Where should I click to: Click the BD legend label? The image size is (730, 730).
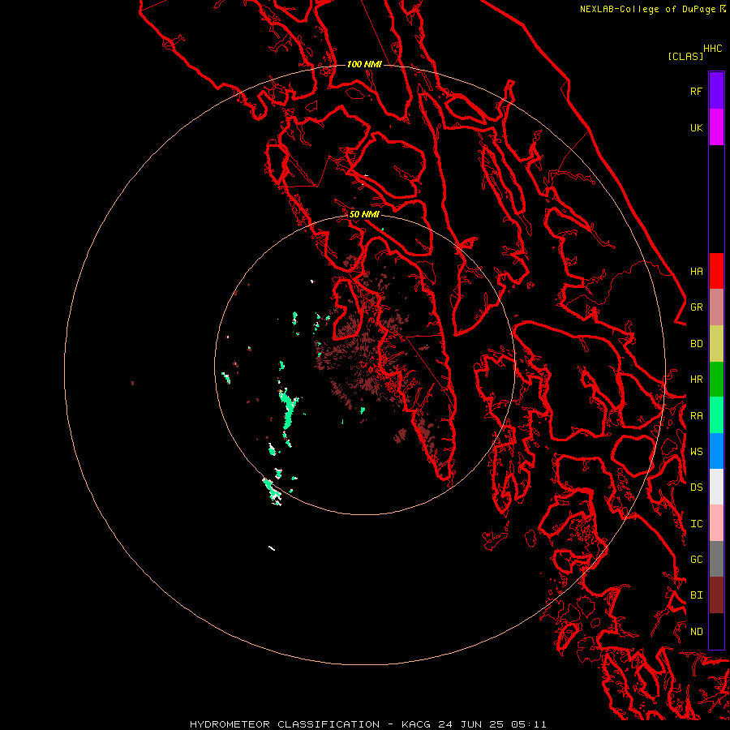pyautogui.click(x=696, y=344)
